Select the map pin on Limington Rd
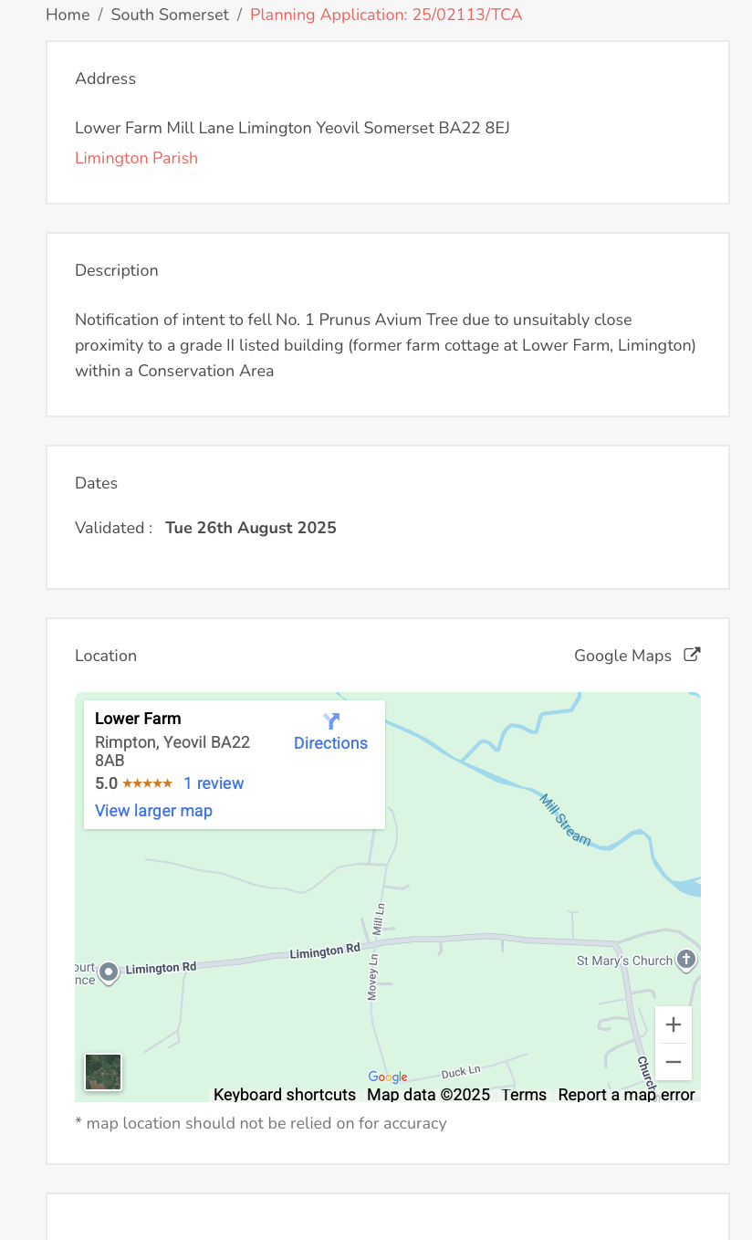 tap(109, 972)
